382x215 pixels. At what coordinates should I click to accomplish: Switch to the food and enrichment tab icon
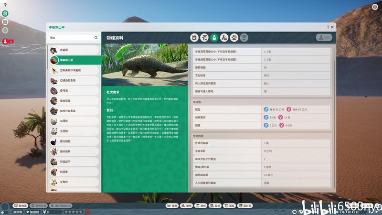tap(224, 38)
